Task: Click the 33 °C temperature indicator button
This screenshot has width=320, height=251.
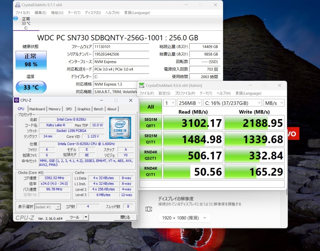Action: (31, 87)
